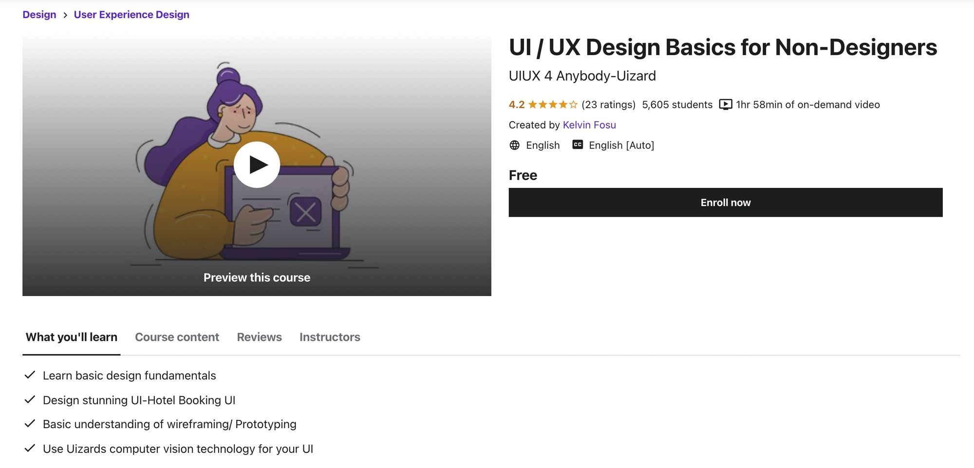Screen dimensions: 974x468
Task: Click the play button on the course preview
Action: click(x=257, y=165)
